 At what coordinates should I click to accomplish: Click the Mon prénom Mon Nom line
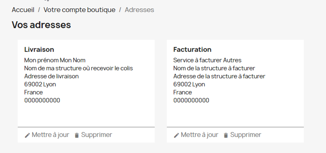[x=55, y=60]
